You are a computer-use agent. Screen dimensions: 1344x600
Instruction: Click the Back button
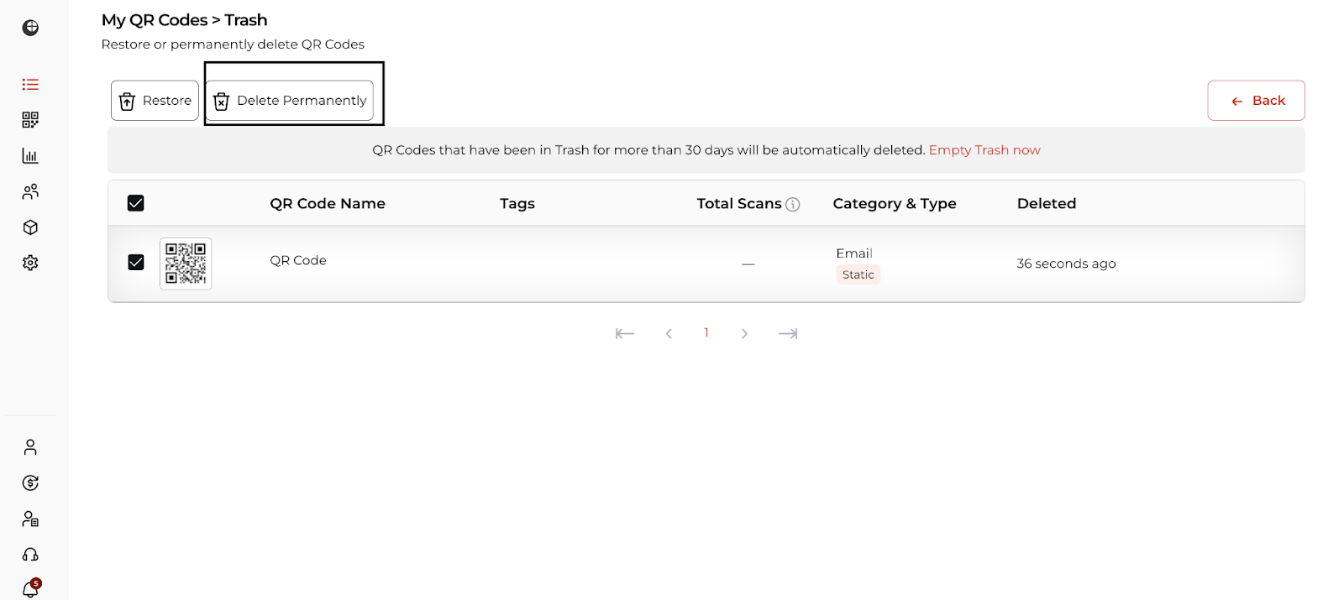(x=1256, y=101)
